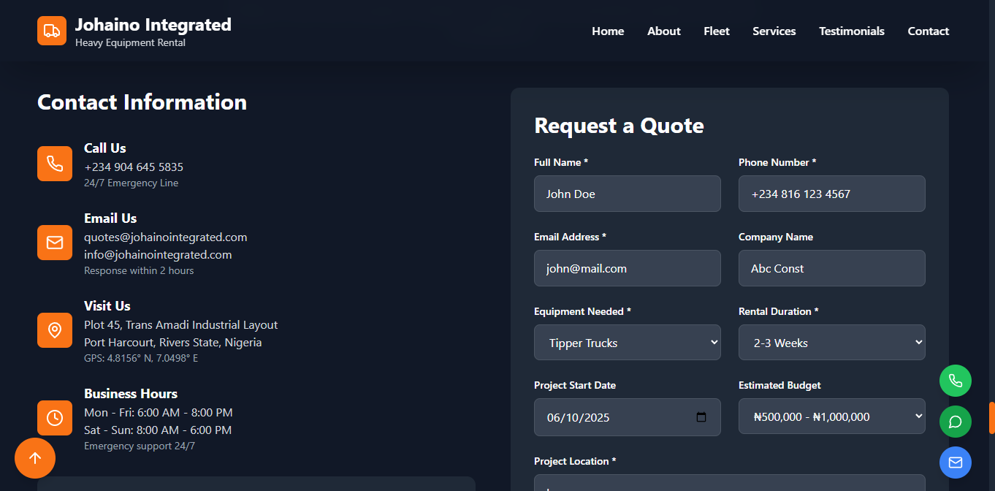The width and height of the screenshot is (995, 491).
Task: Click the green floating phone call icon
Action: [x=955, y=381]
